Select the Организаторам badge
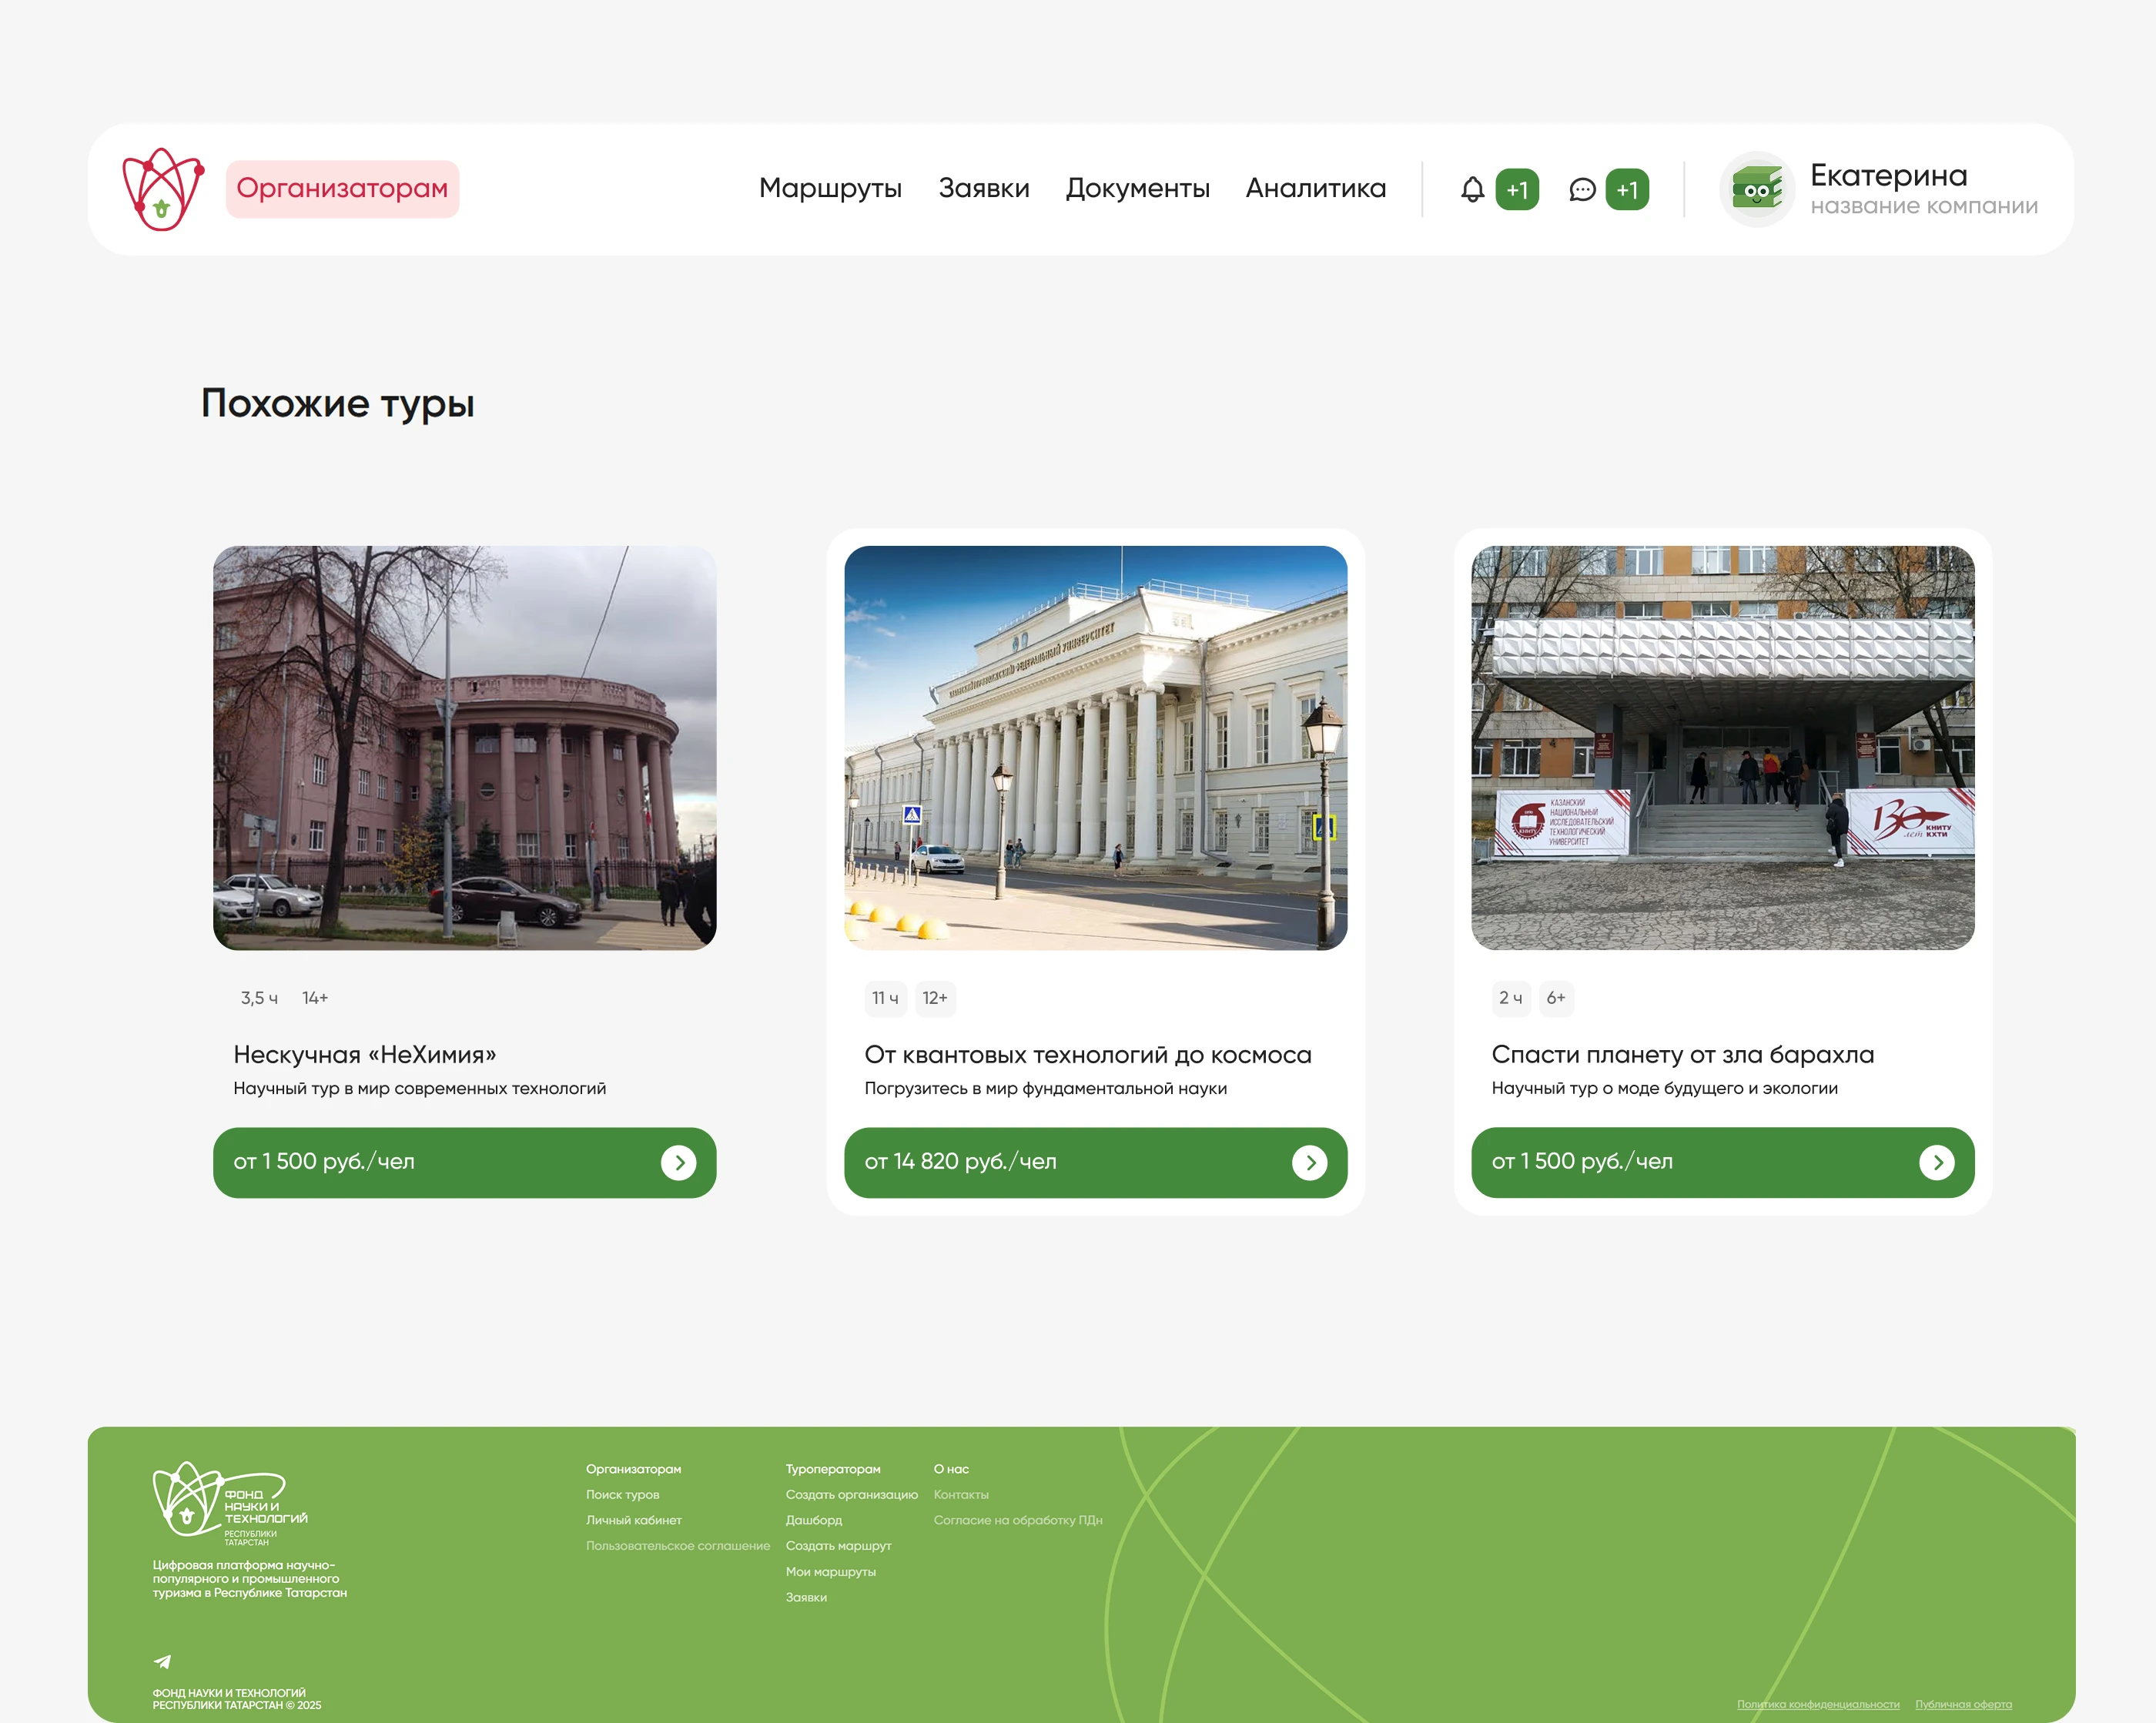 (342, 188)
